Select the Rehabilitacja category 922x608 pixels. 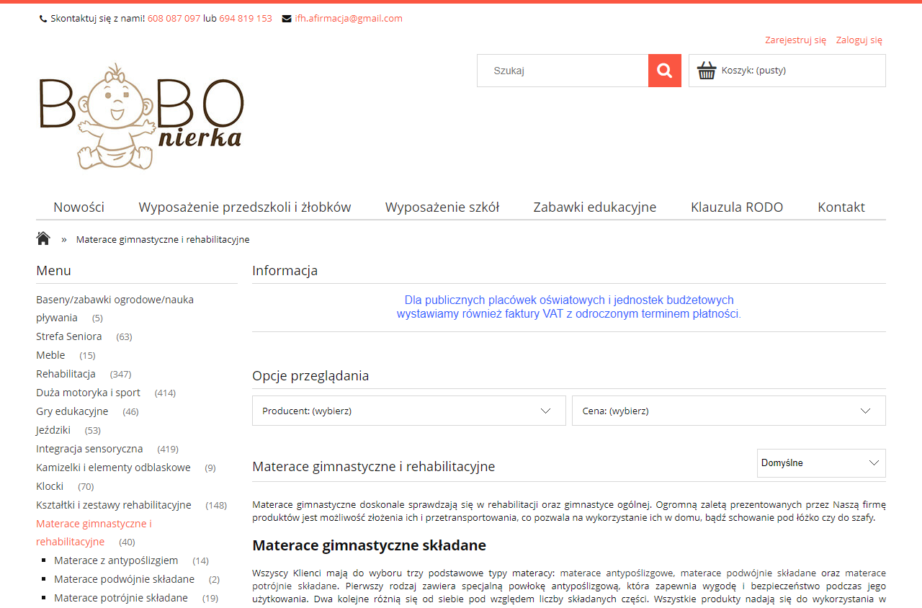pyautogui.click(x=66, y=373)
